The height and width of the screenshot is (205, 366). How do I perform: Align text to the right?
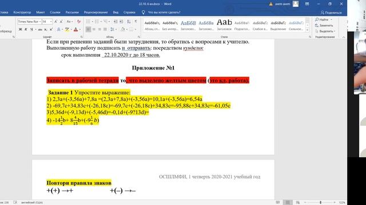pyautogui.click(x=100, y=30)
